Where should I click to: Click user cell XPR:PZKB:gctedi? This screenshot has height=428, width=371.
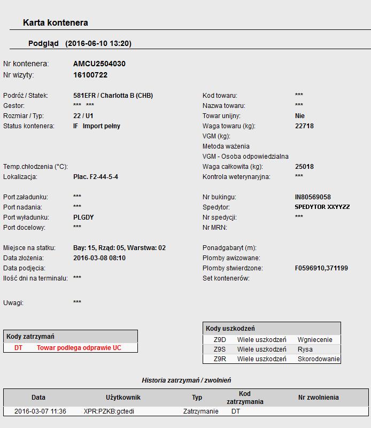point(109,411)
